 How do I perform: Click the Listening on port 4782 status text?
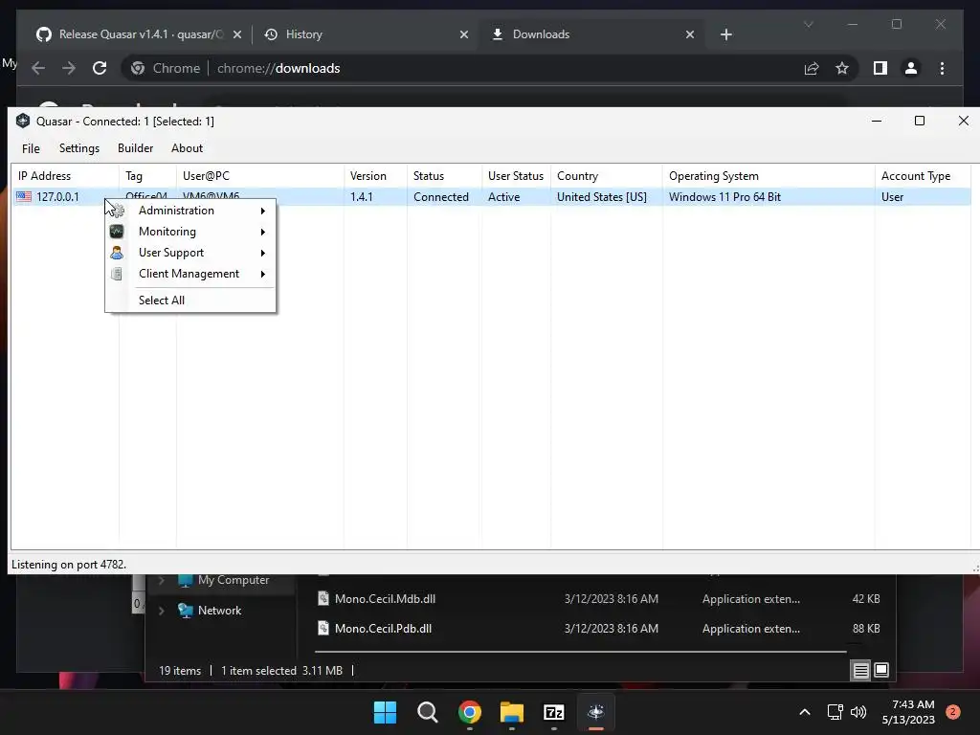pos(69,565)
